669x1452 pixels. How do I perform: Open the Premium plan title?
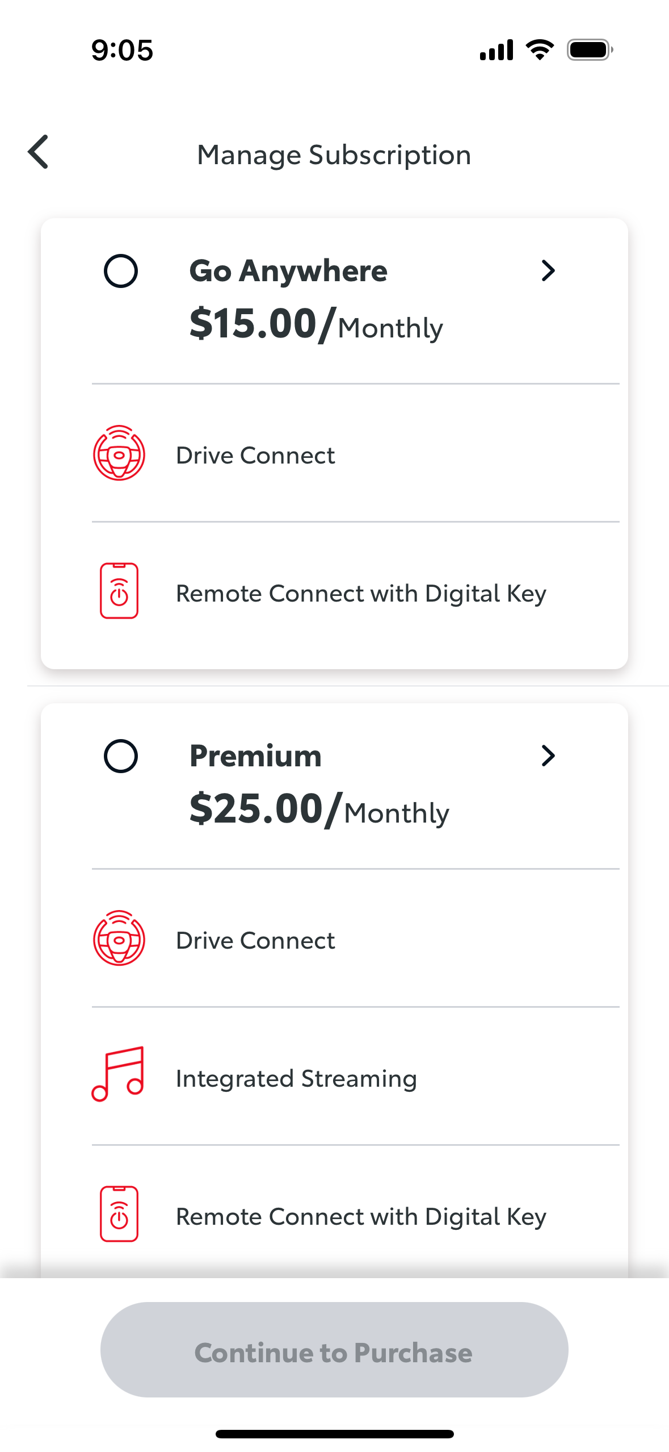click(255, 756)
